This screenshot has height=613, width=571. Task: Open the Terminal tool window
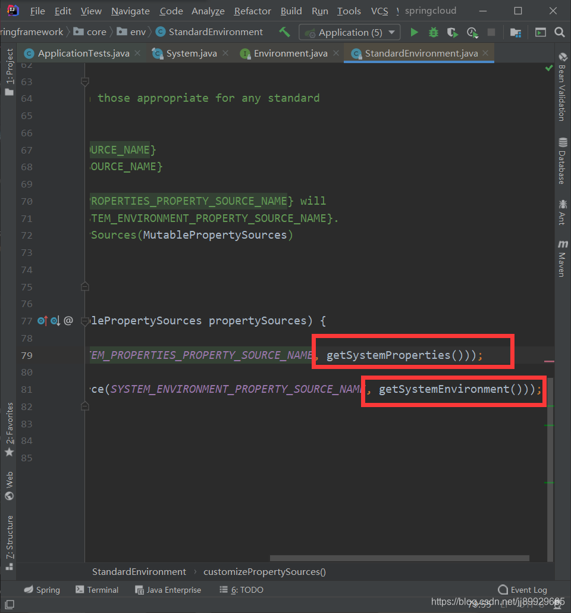pyautogui.click(x=97, y=590)
